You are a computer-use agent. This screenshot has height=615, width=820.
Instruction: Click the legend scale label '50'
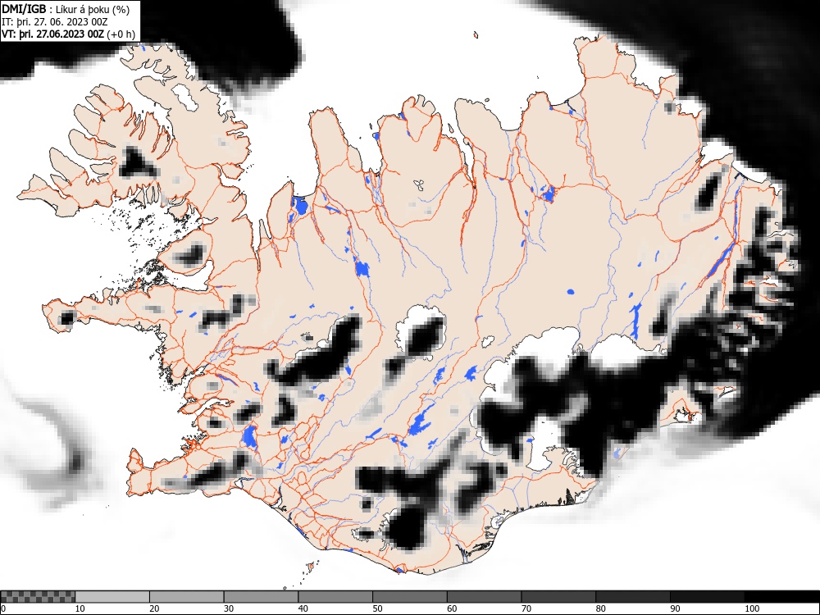[377, 608]
